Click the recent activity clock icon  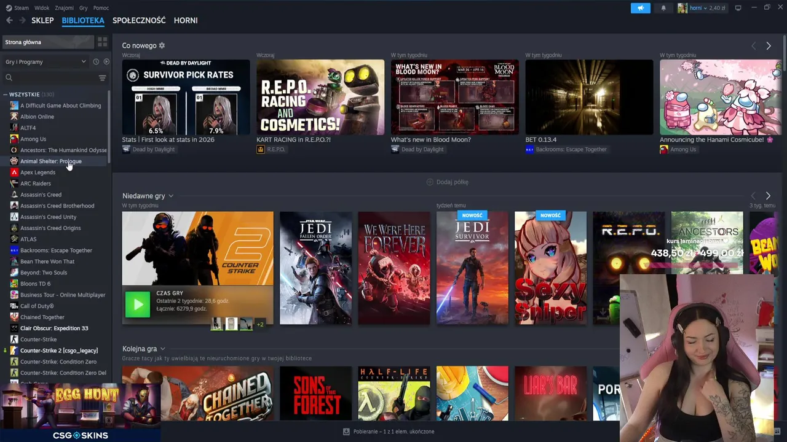click(96, 61)
